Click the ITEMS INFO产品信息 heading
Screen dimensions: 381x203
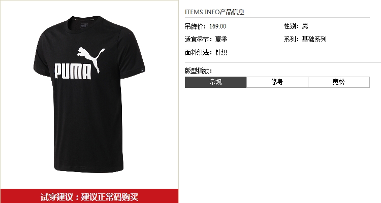coord(214,12)
